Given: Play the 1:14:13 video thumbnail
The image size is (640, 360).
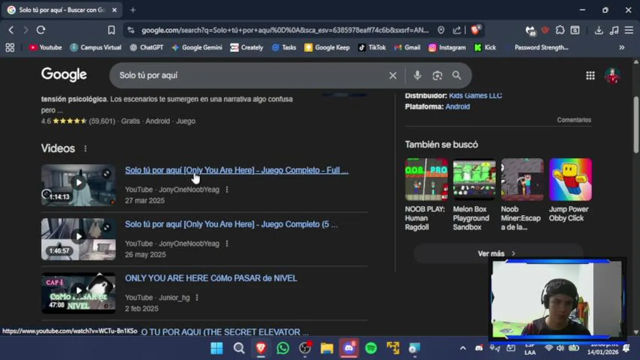Looking at the screenshot, I should (78, 185).
